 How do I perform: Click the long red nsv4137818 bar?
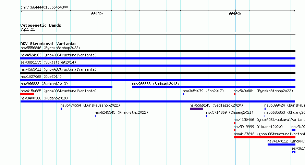[x=265, y=137]
